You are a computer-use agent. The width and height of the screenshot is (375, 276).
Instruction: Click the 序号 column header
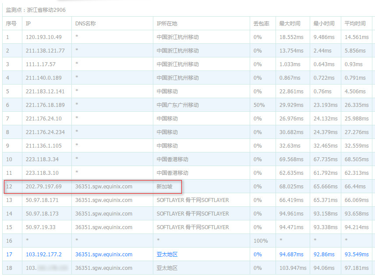pyautogui.click(x=12, y=23)
